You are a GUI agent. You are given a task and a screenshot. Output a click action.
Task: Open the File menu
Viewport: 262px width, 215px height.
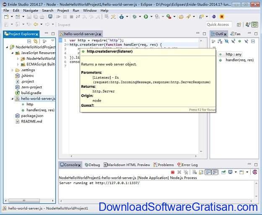6,10
